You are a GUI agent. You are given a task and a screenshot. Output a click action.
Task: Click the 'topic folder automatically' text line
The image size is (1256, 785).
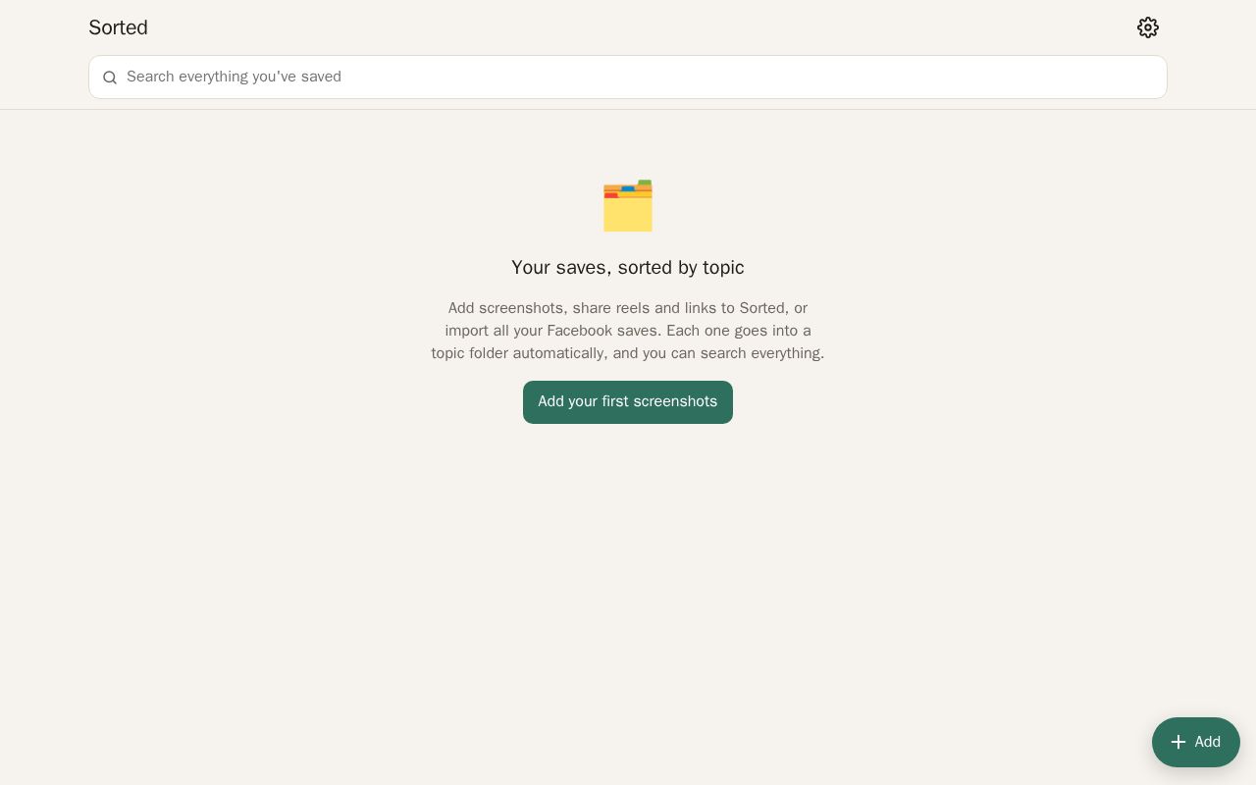click(628, 353)
